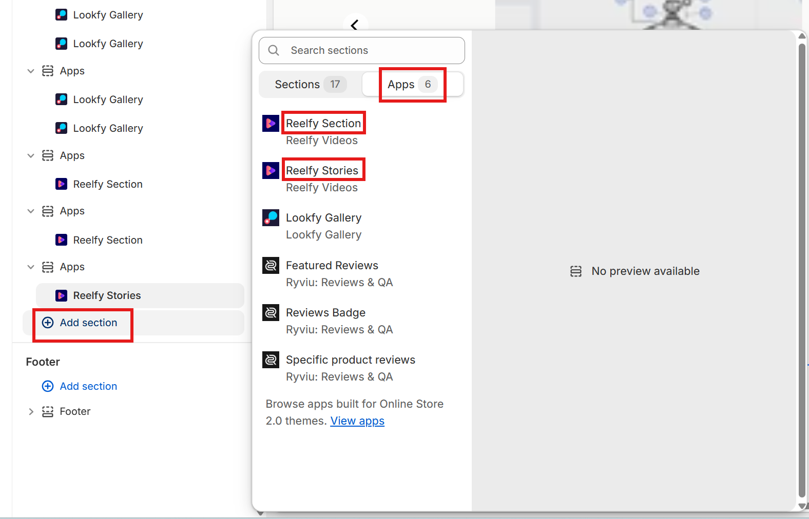This screenshot has width=809, height=519.
Task: Expand the Footer section chevron
Action: click(x=31, y=411)
